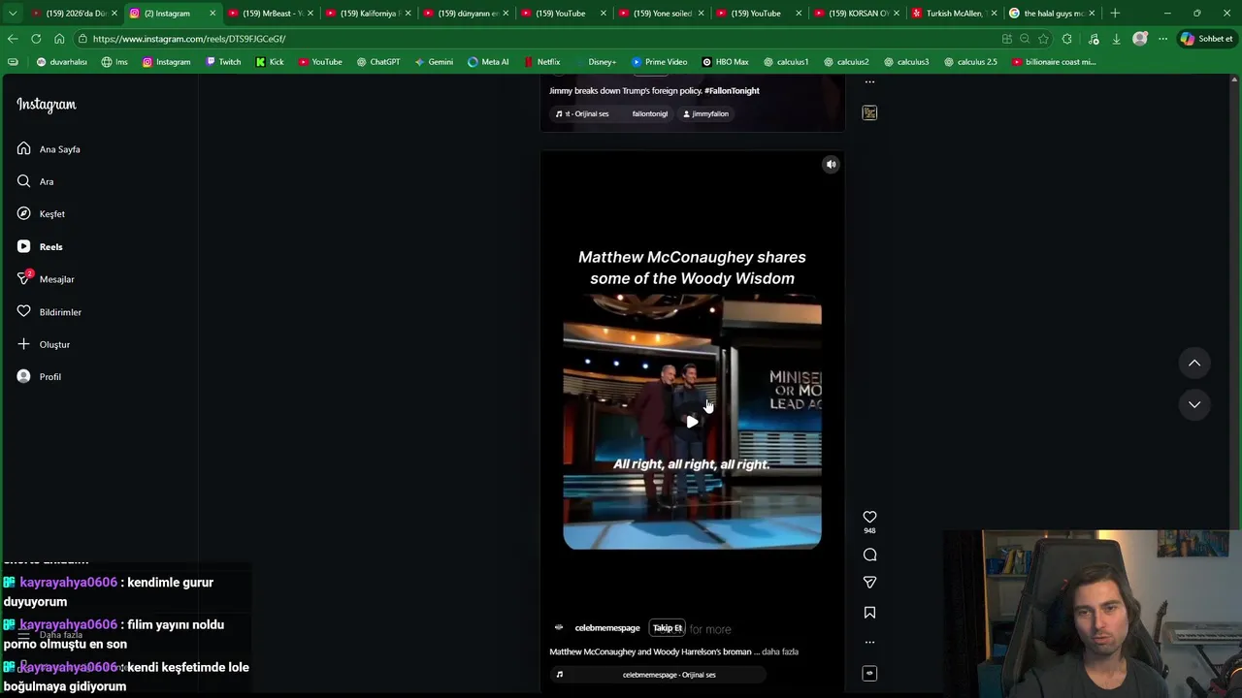This screenshot has width=1242, height=698.
Task: Open Mesajlar with notification badge
Action: pyautogui.click(x=46, y=279)
